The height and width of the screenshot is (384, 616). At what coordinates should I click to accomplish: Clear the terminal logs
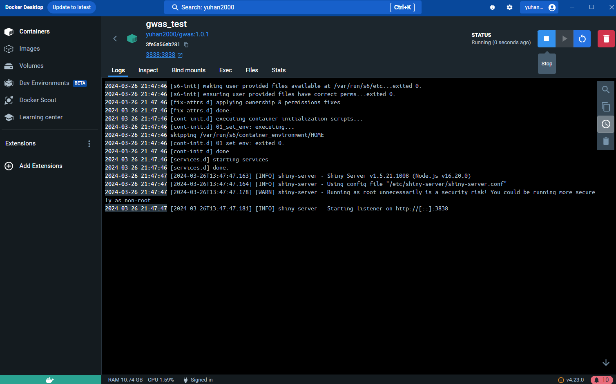point(606,141)
